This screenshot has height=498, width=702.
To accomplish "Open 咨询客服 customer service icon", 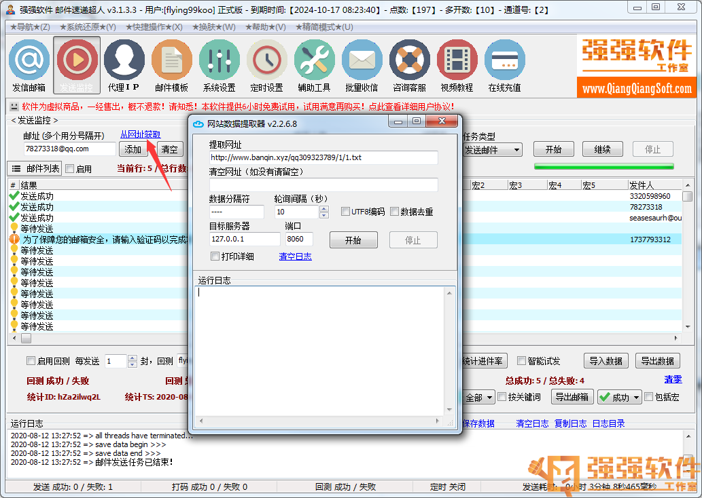I will pos(409,65).
